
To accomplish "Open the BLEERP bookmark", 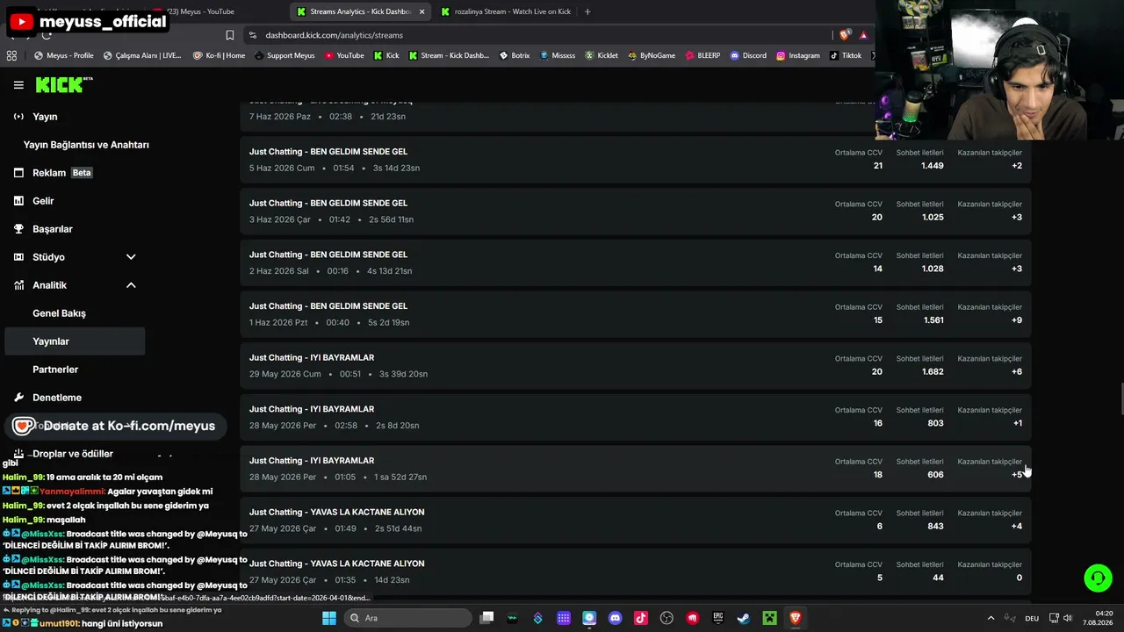I will (x=702, y=55).
